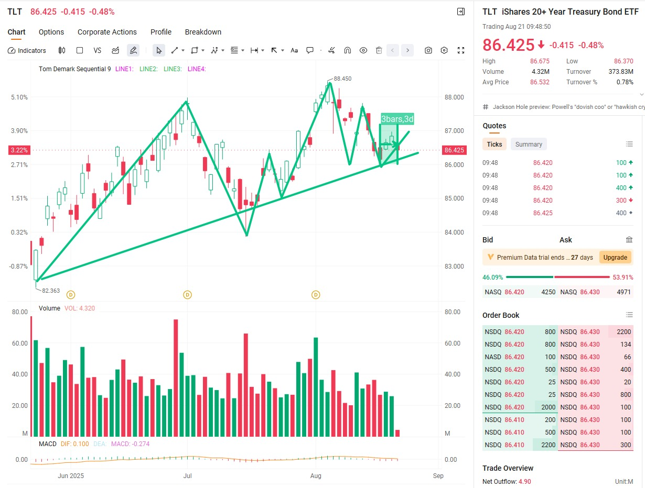Expand the quote details chevron
This screenshot has width=645, height=488.
click(x=641, y=95)
